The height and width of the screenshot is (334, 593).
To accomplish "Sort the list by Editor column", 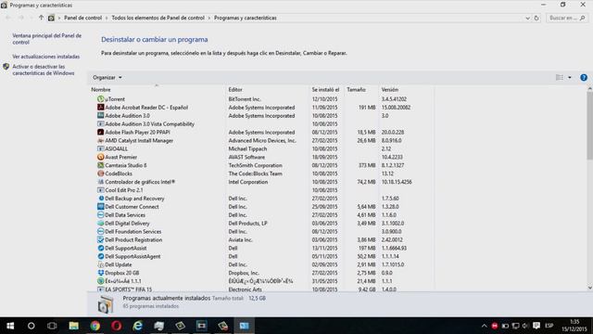I will tap(235, 90).
